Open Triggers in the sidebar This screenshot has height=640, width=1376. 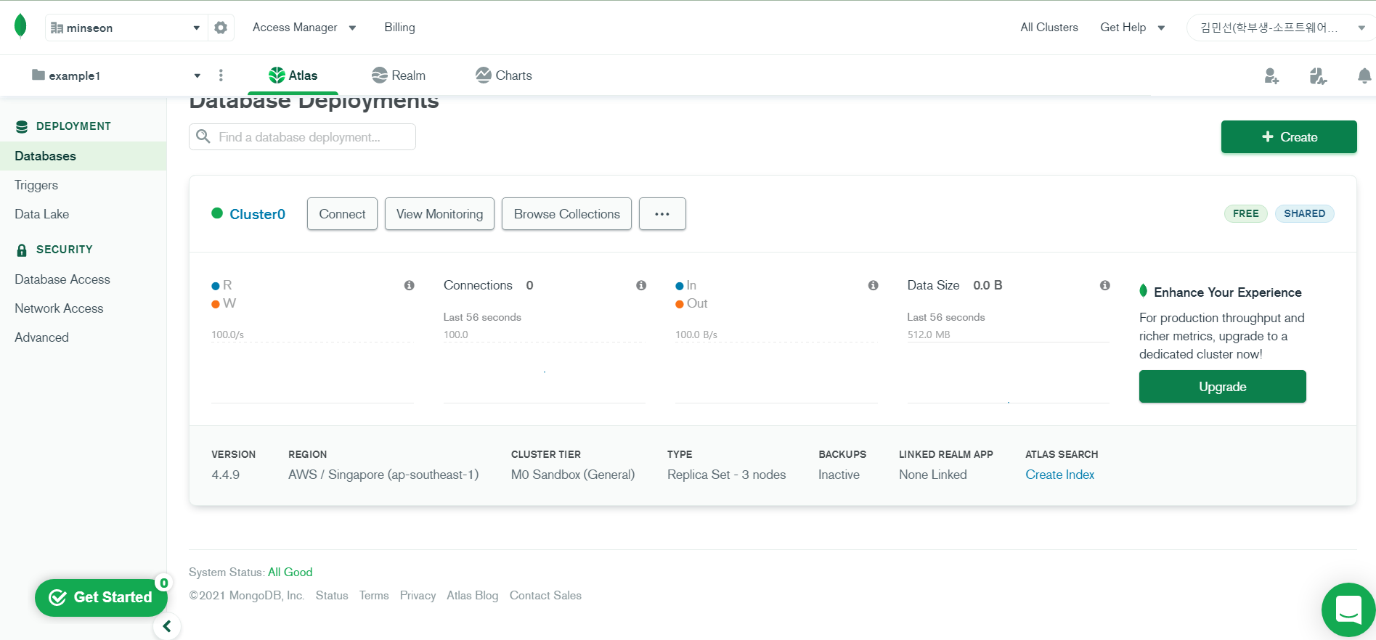click(36, 185)
